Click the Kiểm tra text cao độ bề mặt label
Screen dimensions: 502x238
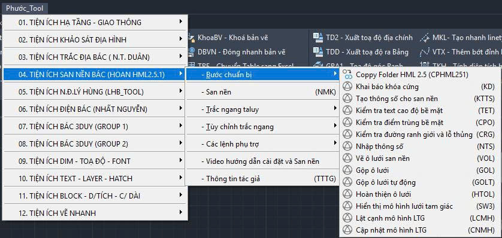click(399, 111)
